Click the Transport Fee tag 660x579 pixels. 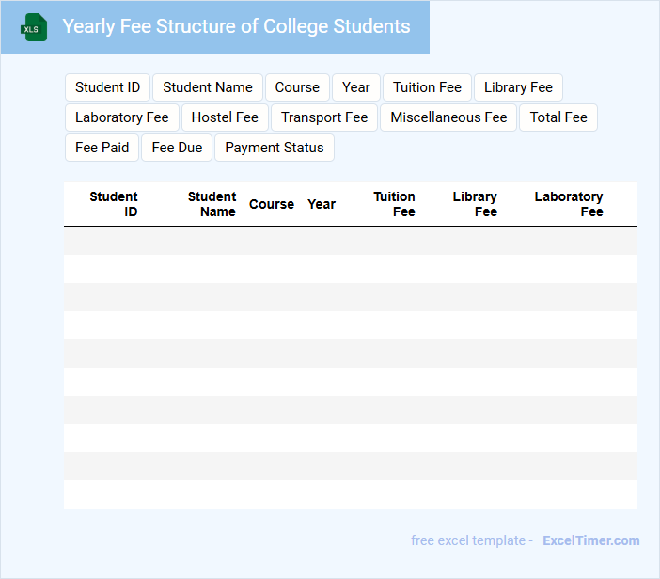coord(324,117)
